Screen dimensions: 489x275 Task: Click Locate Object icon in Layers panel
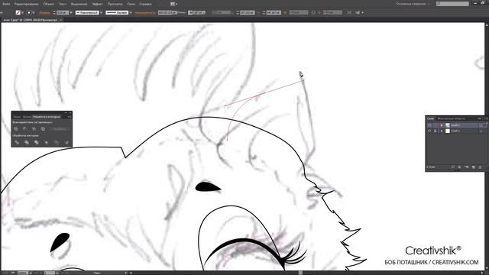(453, 167)
